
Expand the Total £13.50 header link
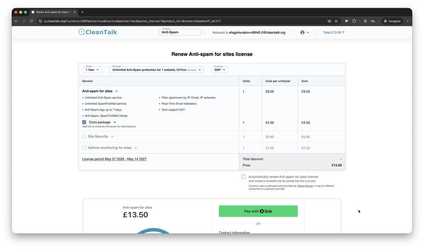(334, 33)
